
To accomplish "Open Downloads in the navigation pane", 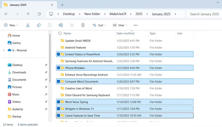I will click(19, 72).
